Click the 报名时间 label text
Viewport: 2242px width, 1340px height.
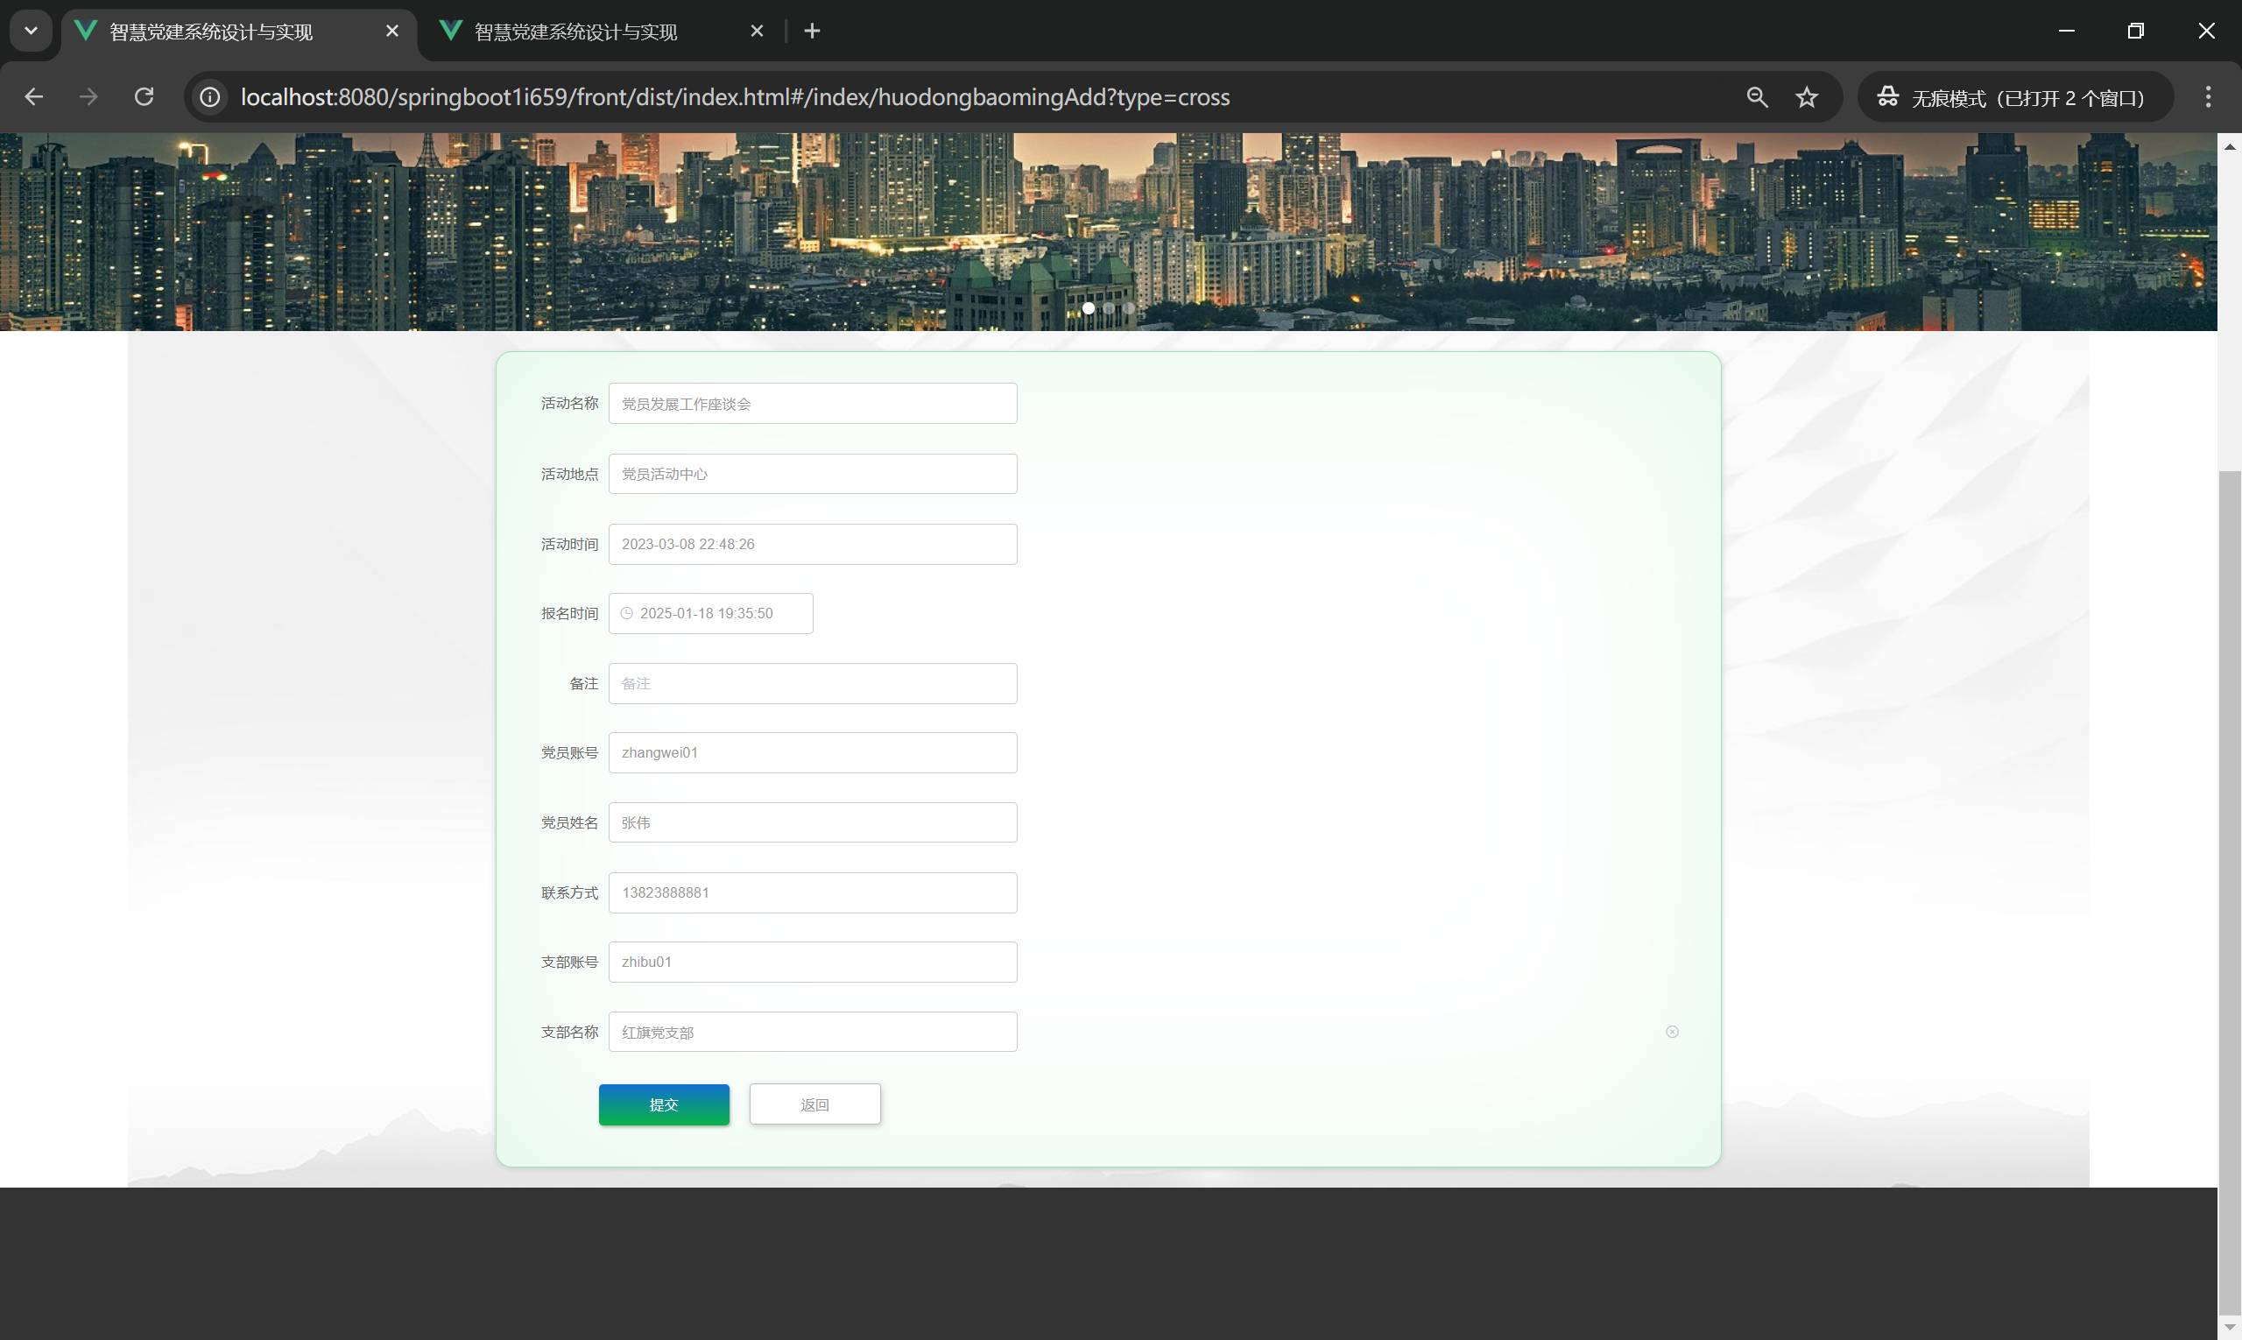pos(570,614)
